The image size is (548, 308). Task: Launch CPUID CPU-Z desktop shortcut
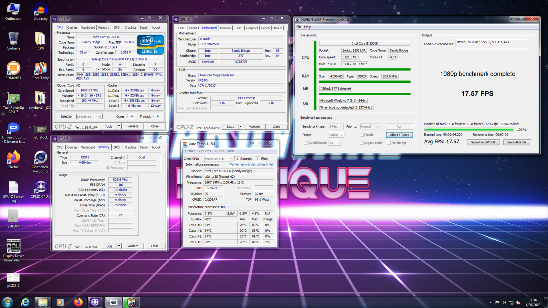[40, 189]
